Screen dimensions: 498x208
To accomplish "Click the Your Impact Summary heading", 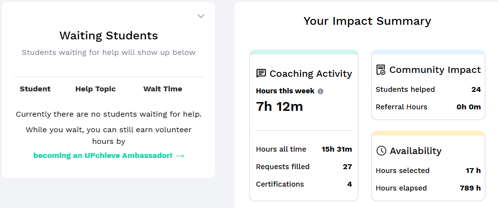I will click(367, 21).
